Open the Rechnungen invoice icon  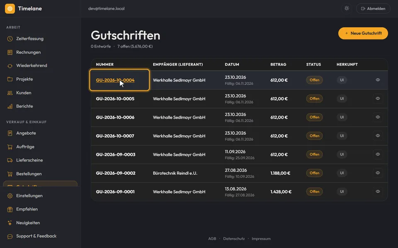coord(10,52)
